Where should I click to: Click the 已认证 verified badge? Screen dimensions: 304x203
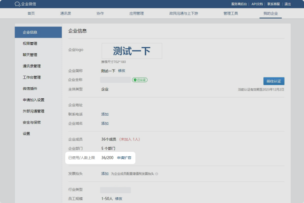click(x=140, y=80)
